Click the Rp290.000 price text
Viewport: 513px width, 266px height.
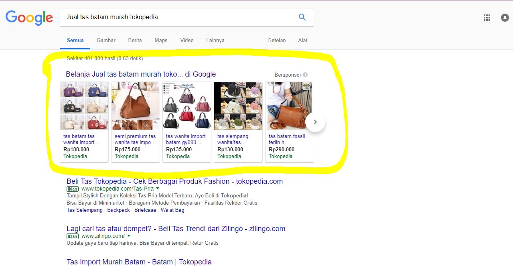click(x=282, y=150)
